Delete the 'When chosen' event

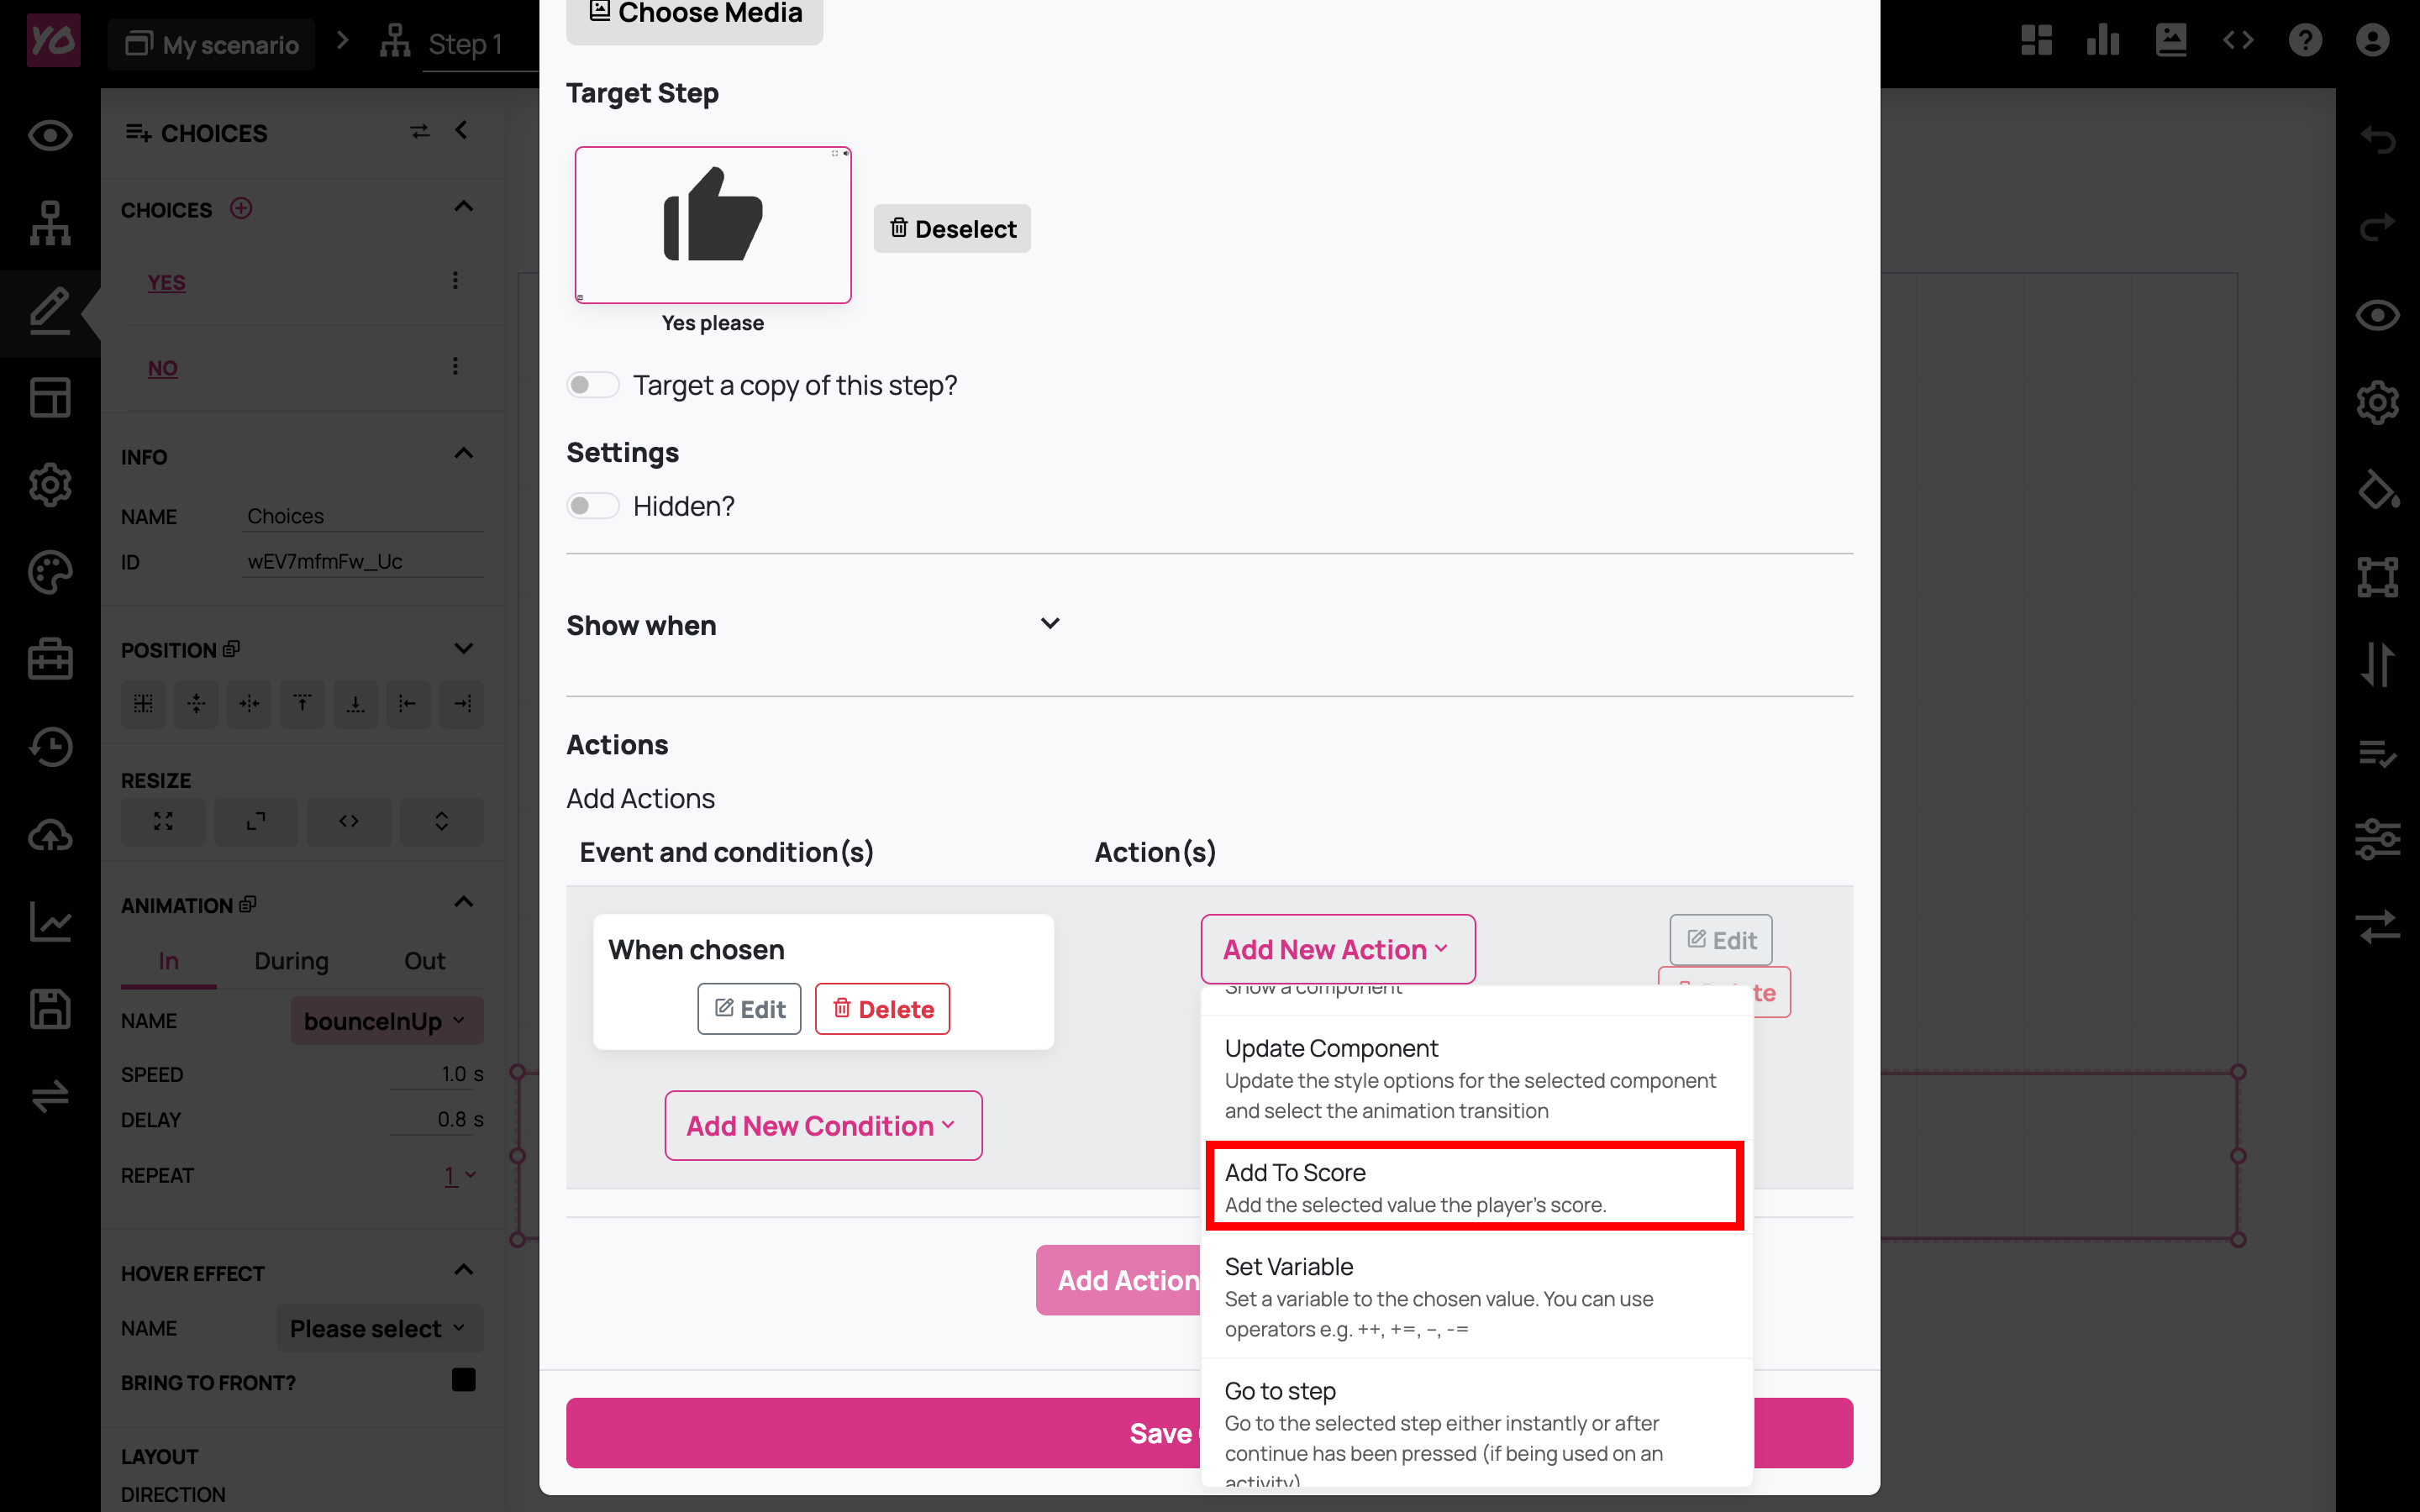coord(882,1009)
